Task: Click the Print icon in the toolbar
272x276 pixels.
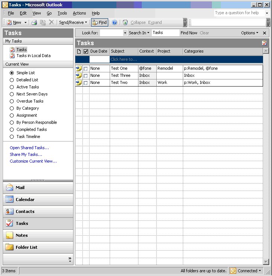Action: 34,22
